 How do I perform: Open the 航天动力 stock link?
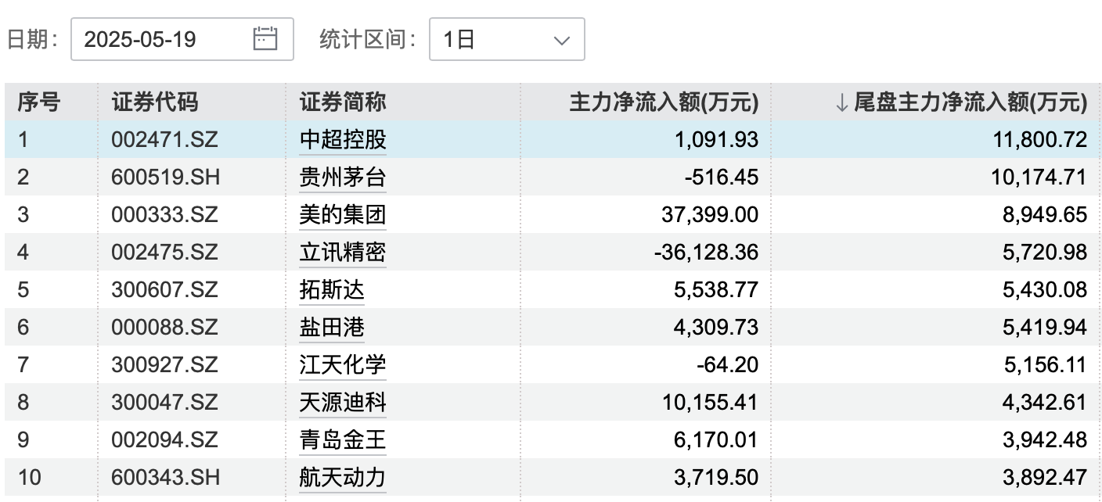tap(343, 477)
